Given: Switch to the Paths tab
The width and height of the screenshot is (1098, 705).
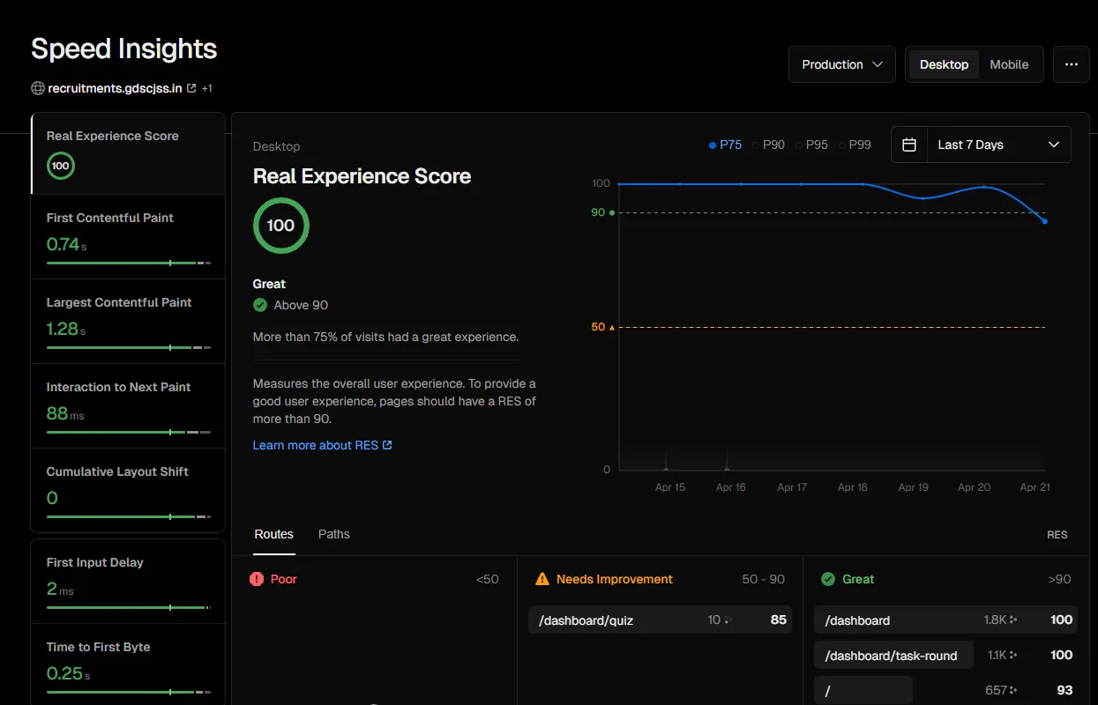Looking at the screenshot, I should tap(334, 534).
